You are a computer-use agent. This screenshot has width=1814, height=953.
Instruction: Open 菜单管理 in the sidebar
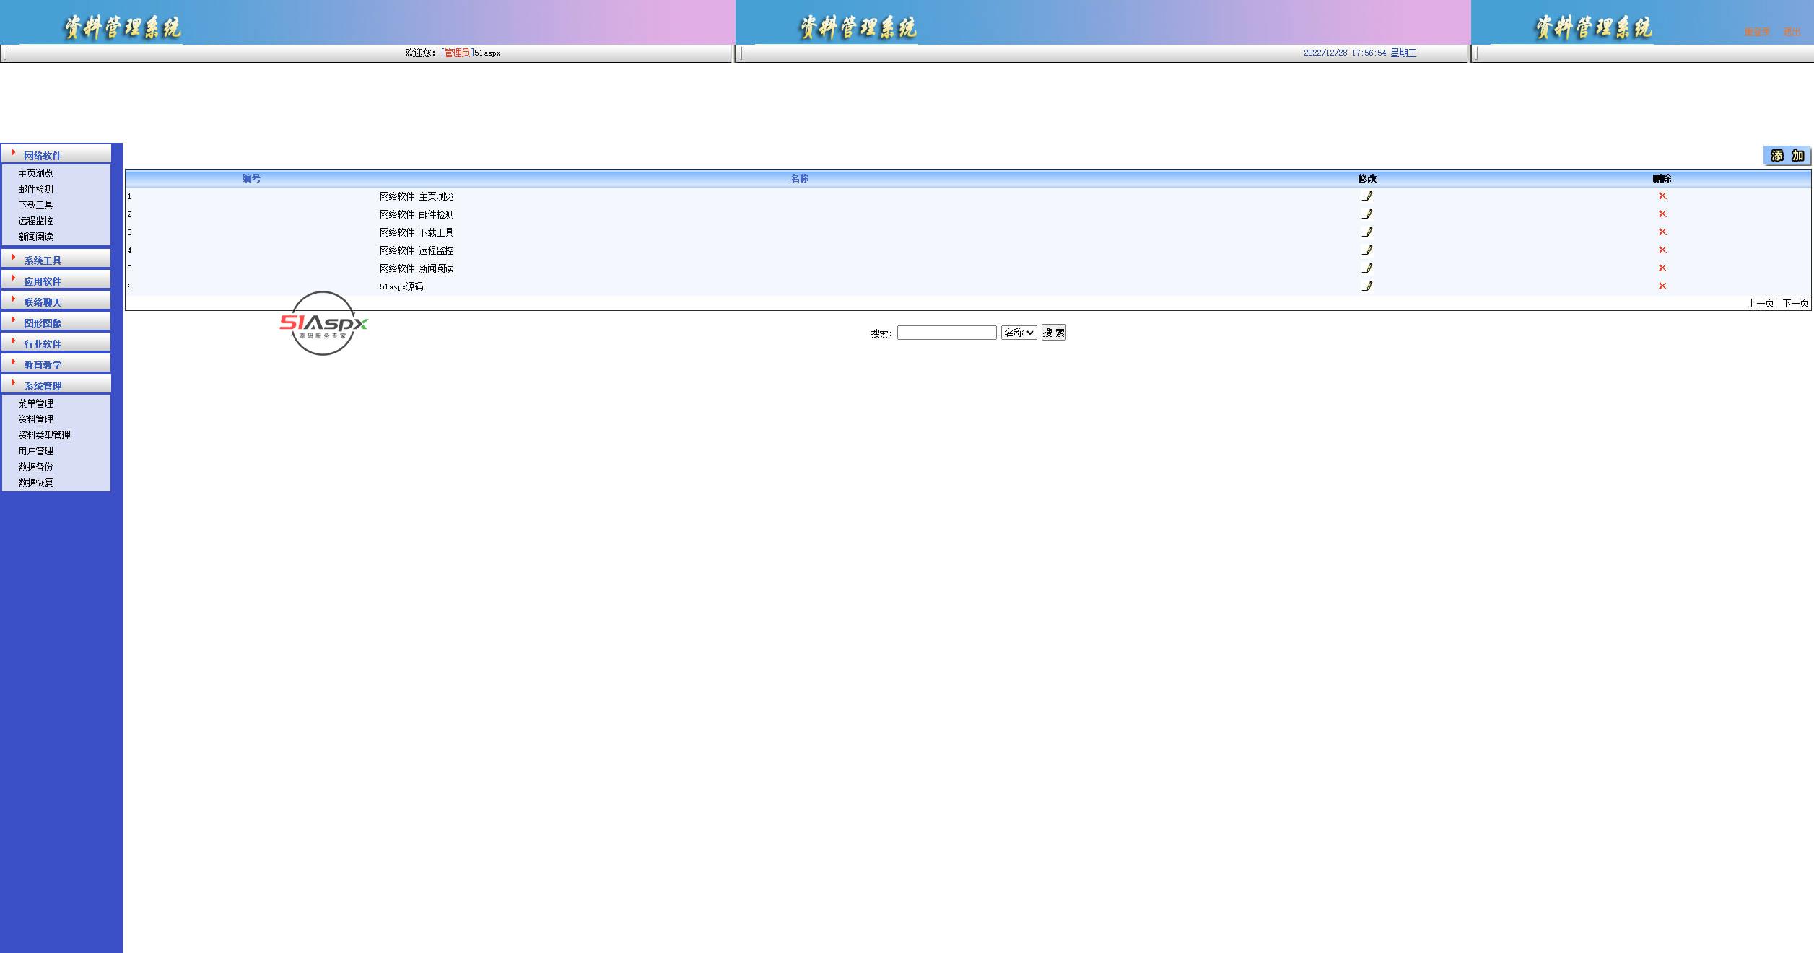click(35, 403)
